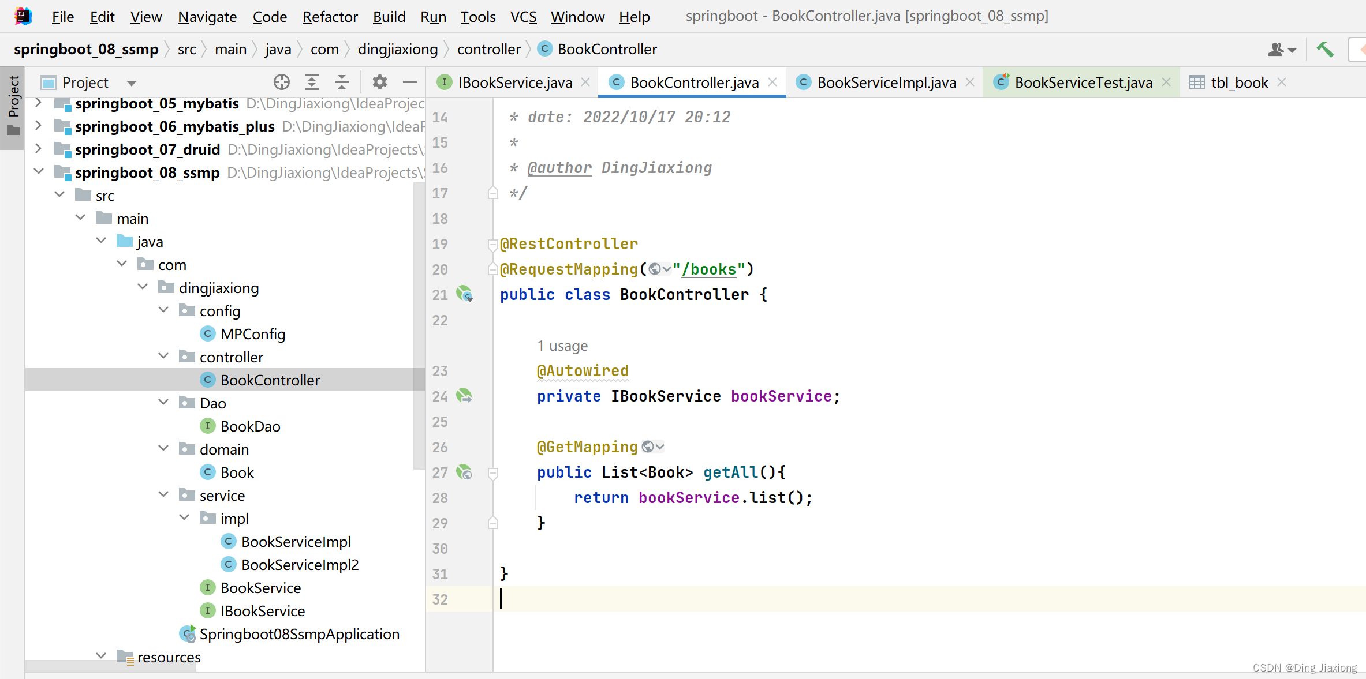The height and width of the screenshot is (679, 1366).
Task: Click the MPConfig class icon
Action: [x=207, y=334]
